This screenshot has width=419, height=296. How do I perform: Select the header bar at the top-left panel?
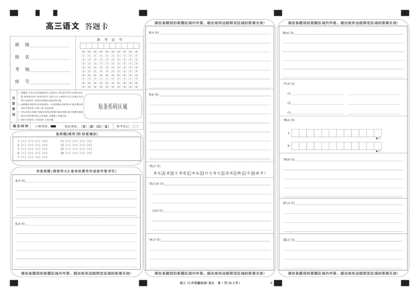(76, 26)
